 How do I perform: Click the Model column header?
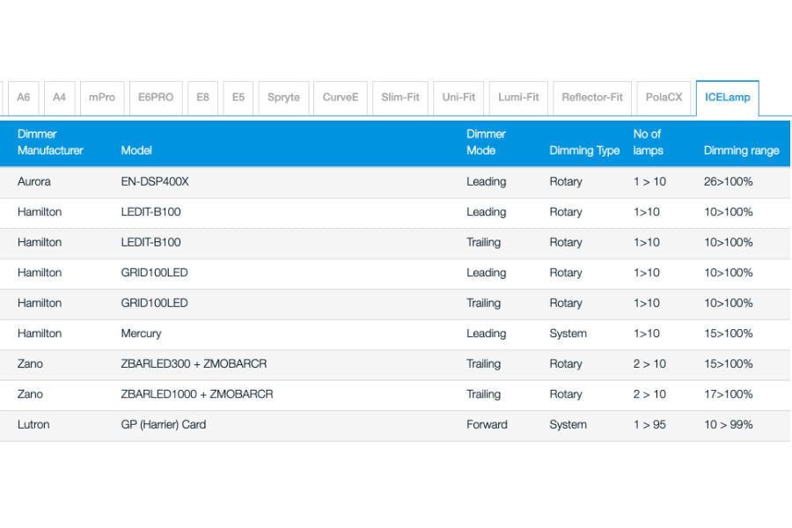pyautogui.click(x=136, y=150)
